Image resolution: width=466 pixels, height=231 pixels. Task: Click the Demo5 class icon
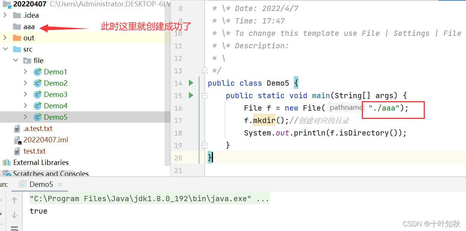[x=37, y=117]
